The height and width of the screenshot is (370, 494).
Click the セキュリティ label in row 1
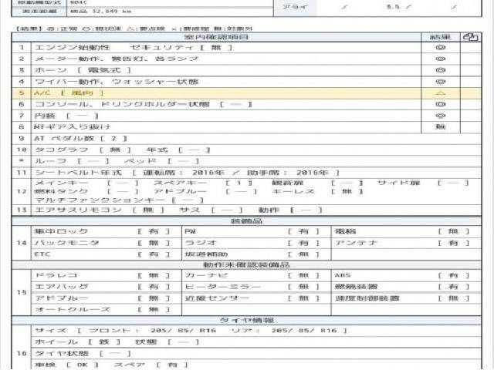click(x=162, y=48)
